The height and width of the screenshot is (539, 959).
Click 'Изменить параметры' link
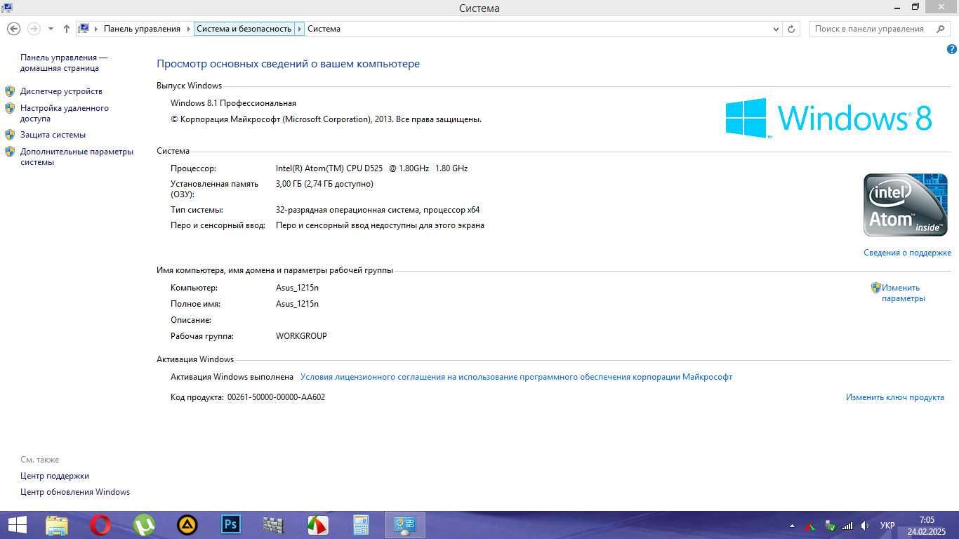click(x=903, y=293)
